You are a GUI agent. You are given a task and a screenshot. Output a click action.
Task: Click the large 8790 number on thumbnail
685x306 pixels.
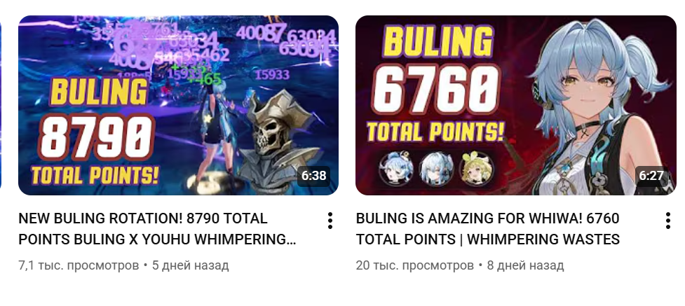coord(97,137)
